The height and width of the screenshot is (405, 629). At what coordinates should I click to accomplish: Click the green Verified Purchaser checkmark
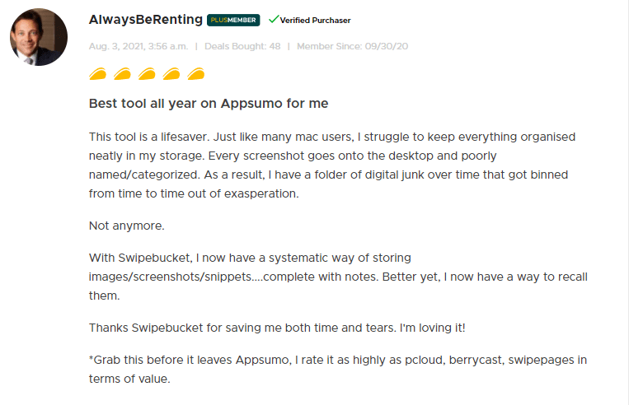273,20
